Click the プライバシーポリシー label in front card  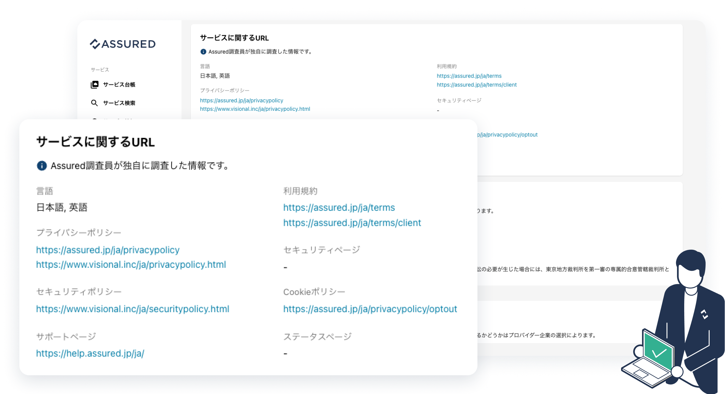[79, 233]
